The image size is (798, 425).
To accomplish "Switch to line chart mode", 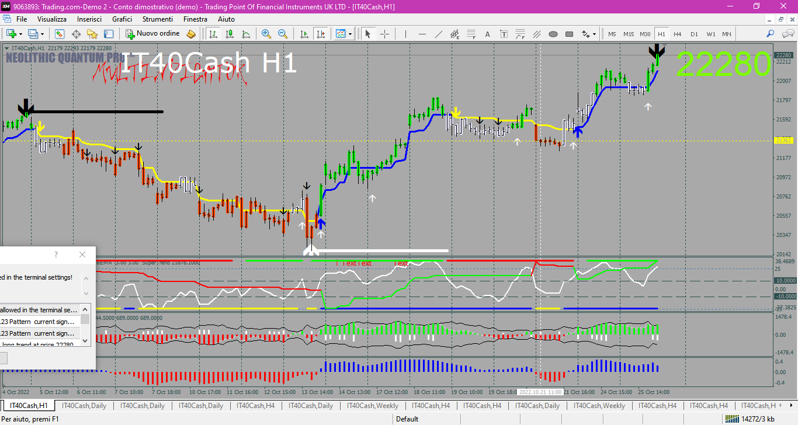I will click(247, 34).
